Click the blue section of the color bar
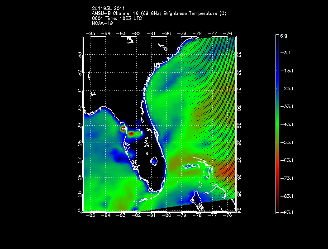 pos(277,68)
